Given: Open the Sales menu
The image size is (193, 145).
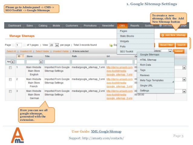Looking at the screenshot, I should click(x=30, y=26).
